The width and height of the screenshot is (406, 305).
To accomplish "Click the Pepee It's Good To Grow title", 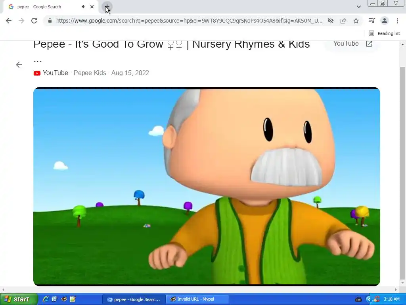I will coord(171,44).
